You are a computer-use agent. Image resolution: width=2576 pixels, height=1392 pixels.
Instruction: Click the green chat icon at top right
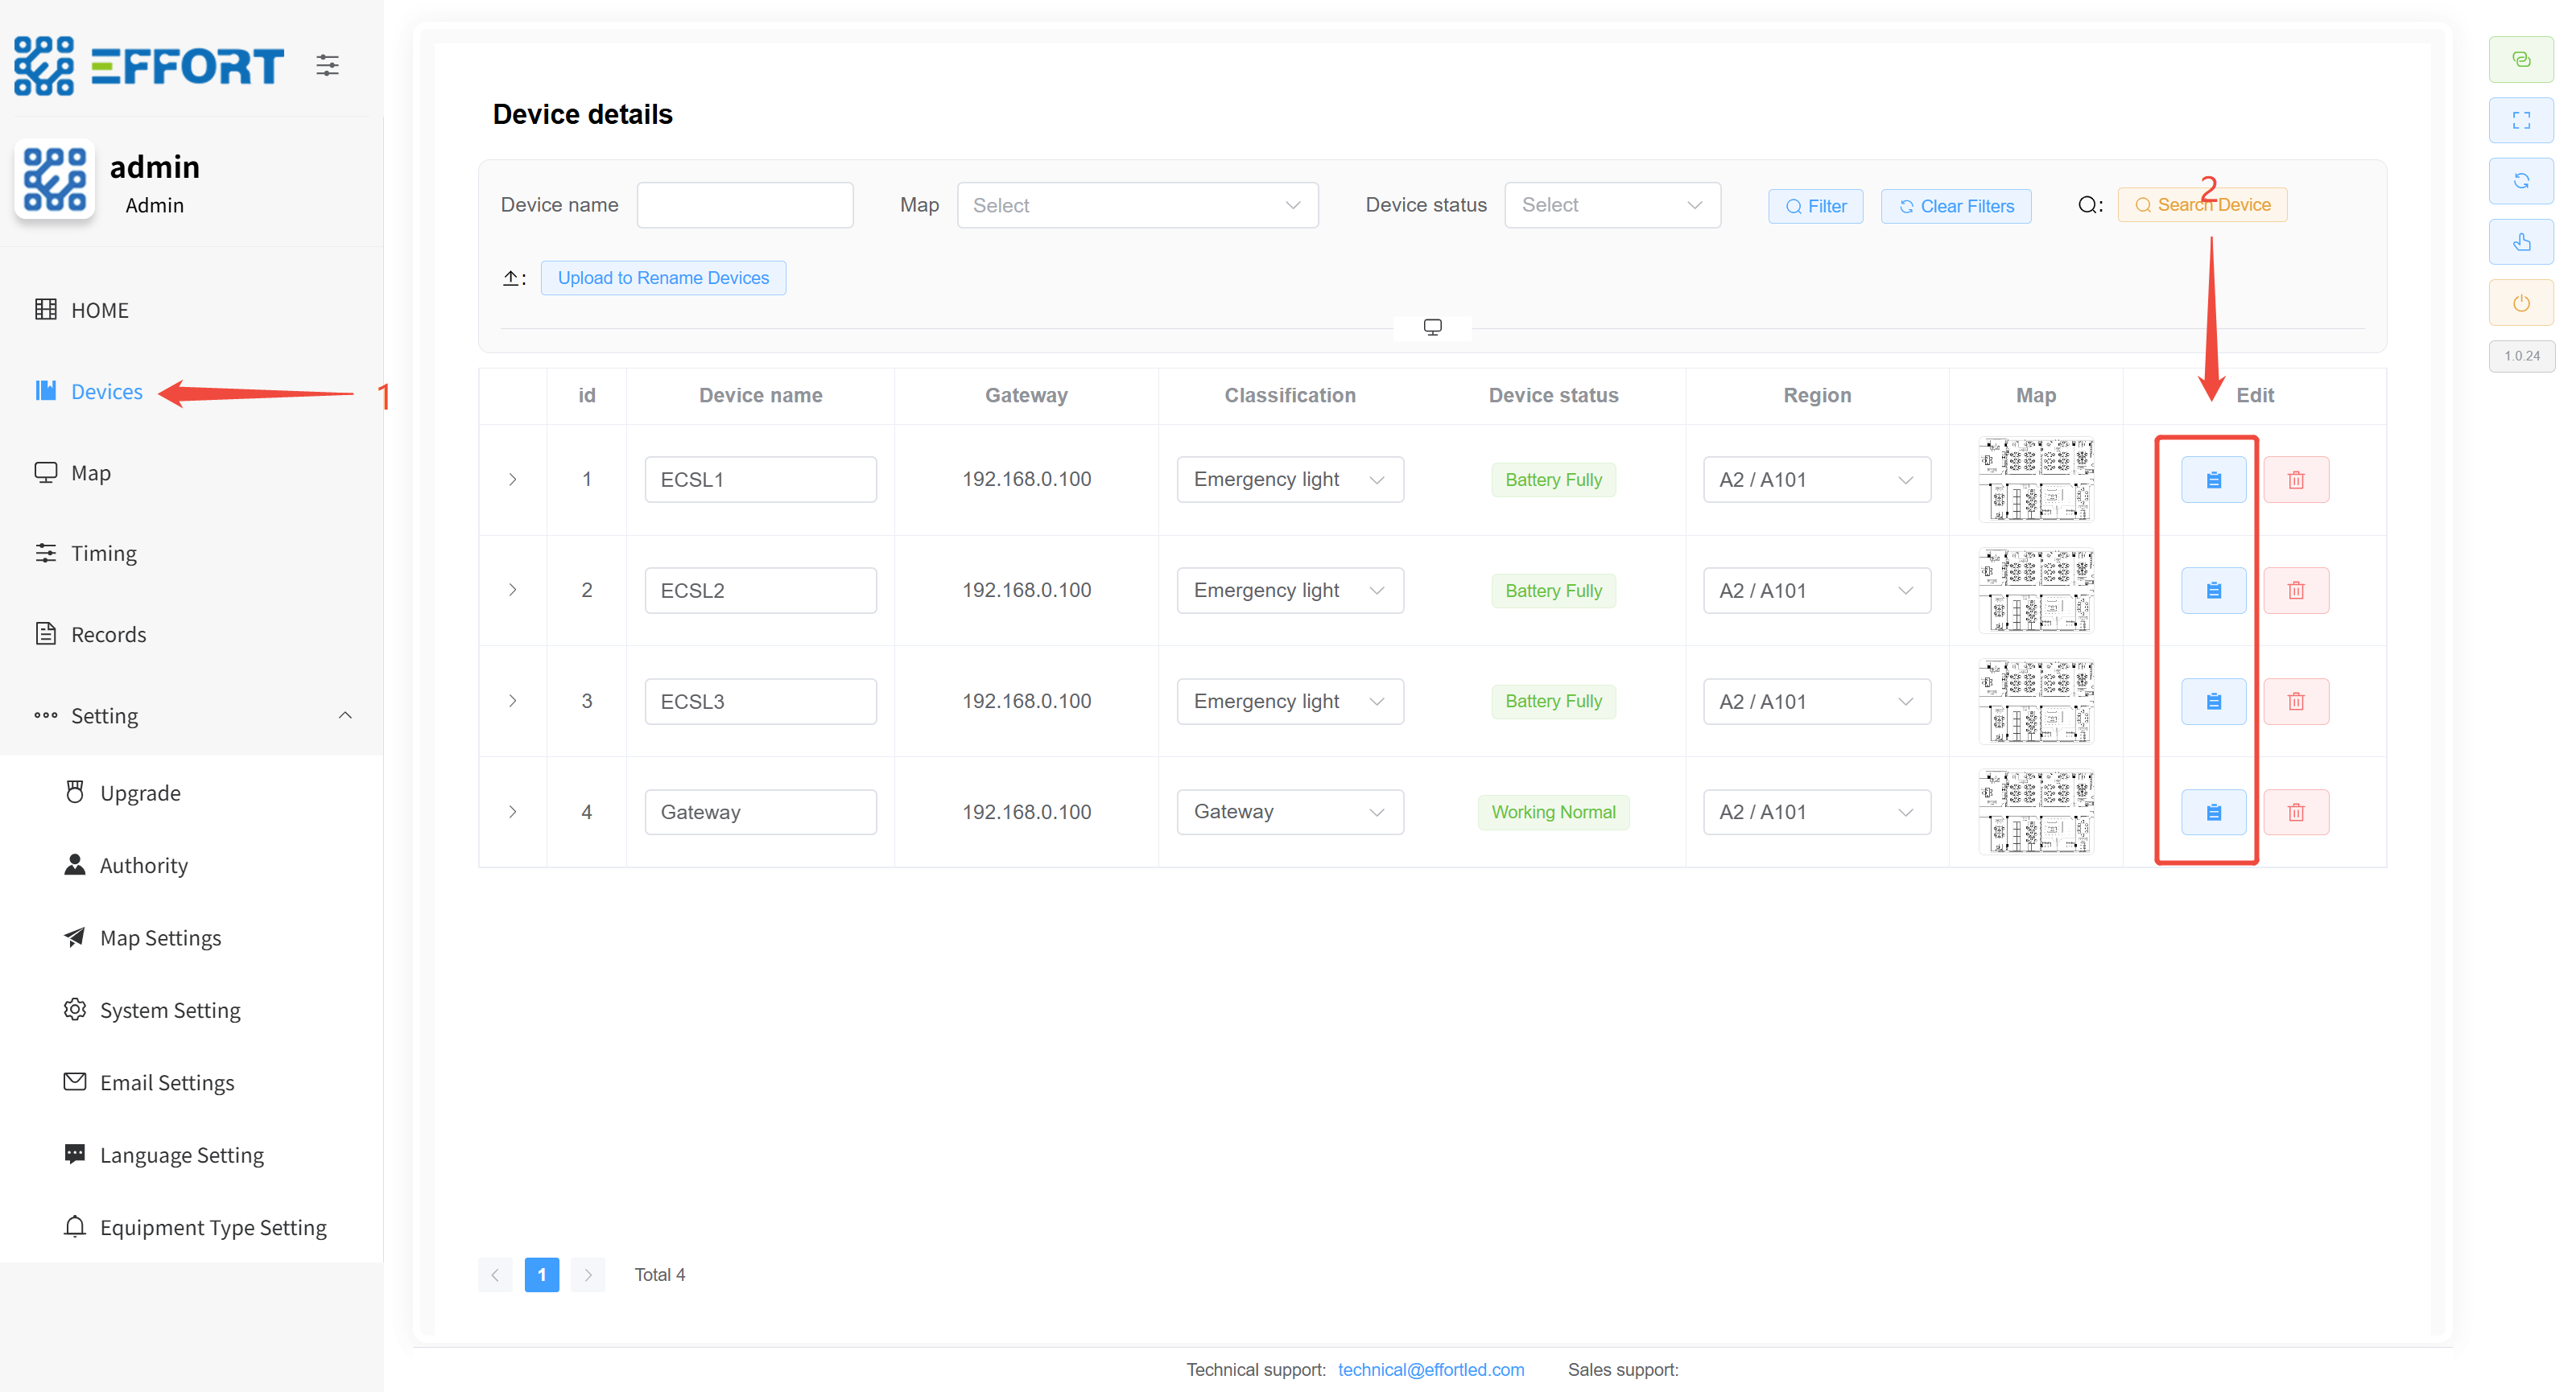(2520, 59)
